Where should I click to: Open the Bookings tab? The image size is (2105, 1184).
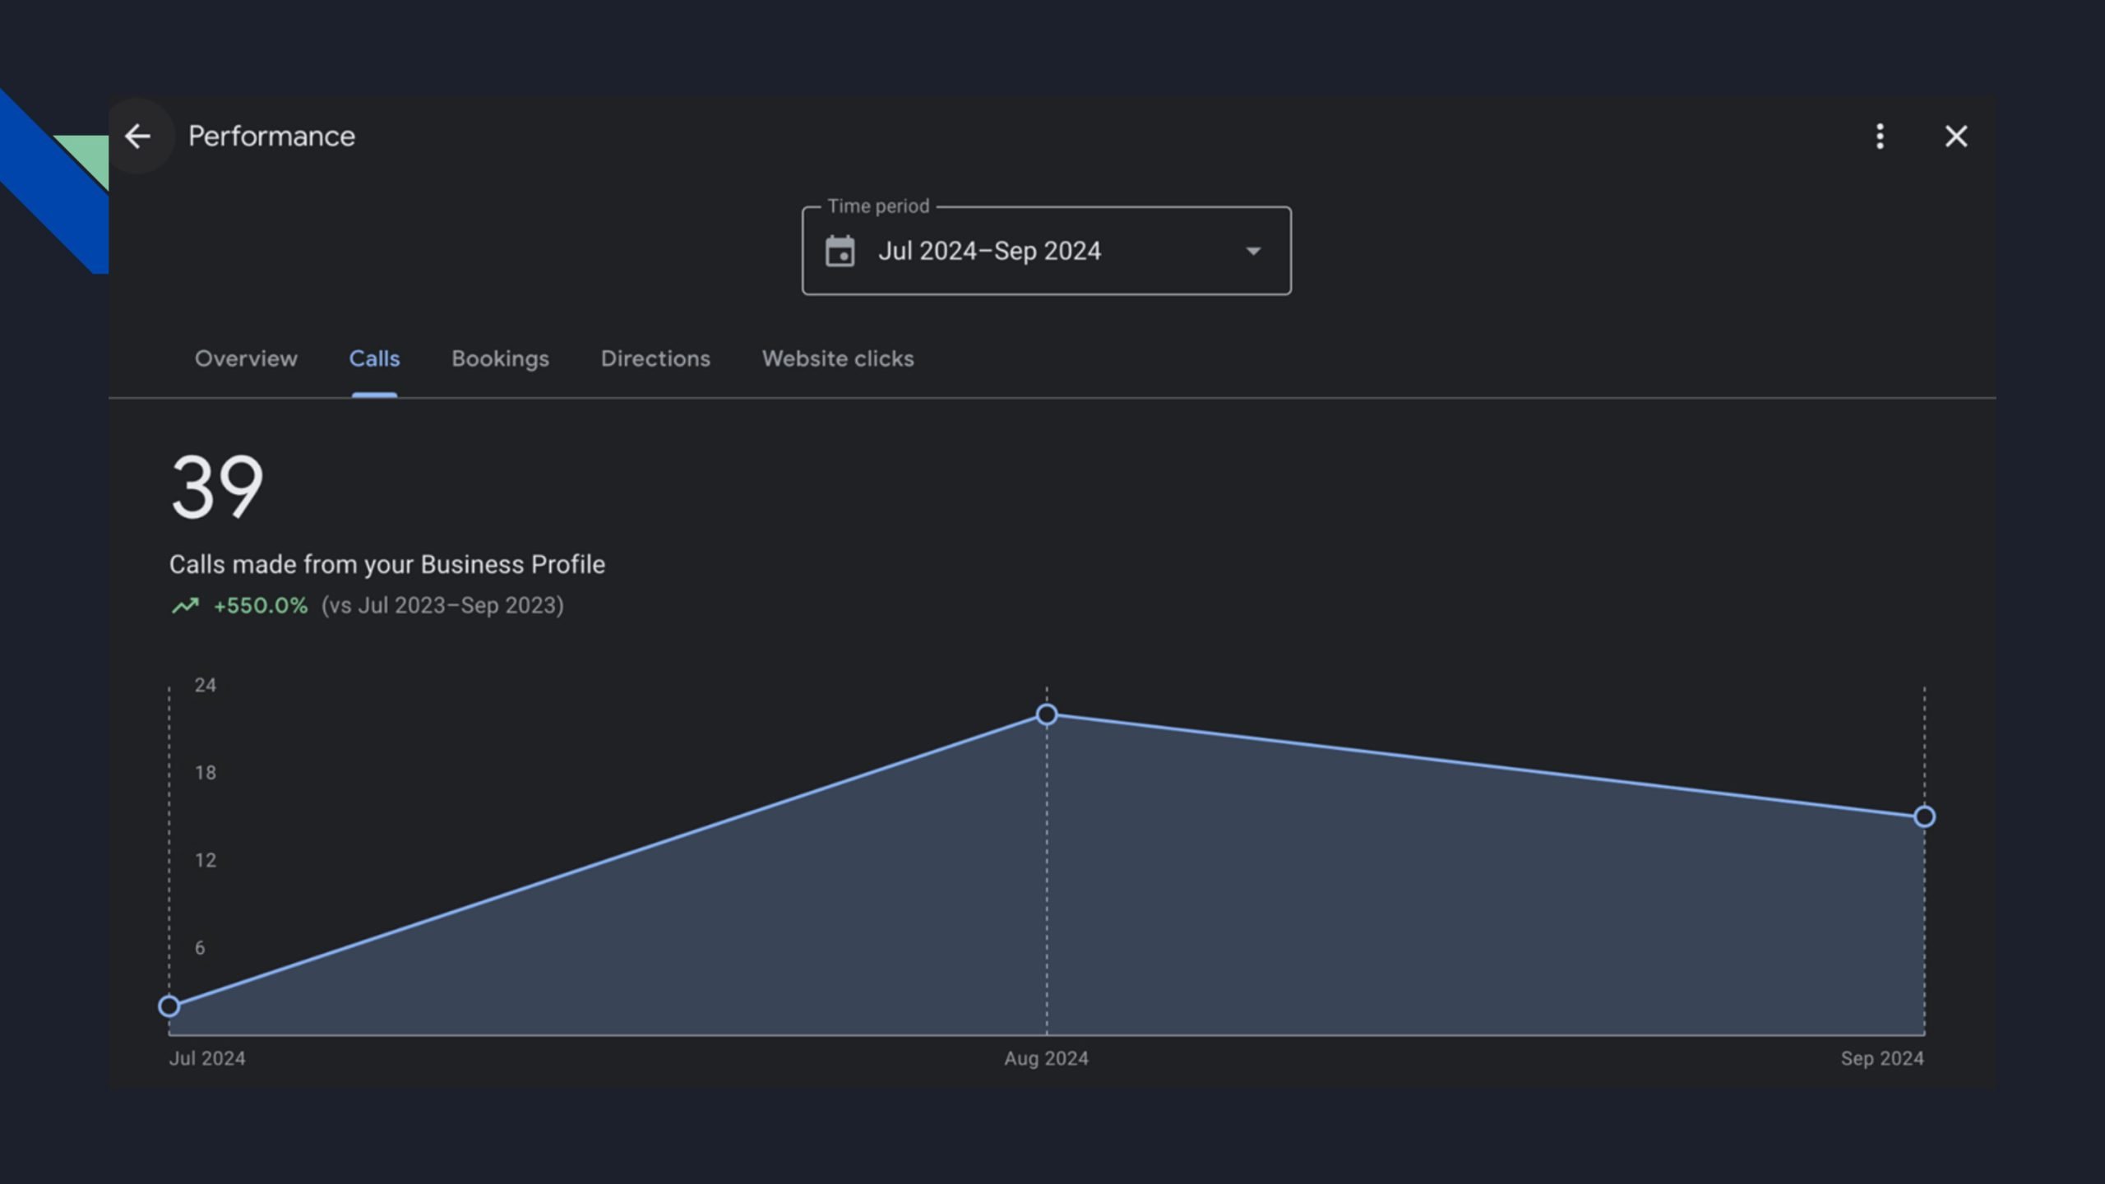click(x=500, y=358)
